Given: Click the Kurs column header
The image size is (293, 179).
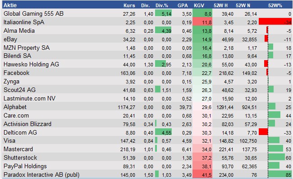Looking at the screenshot, I should coord(129,5).
